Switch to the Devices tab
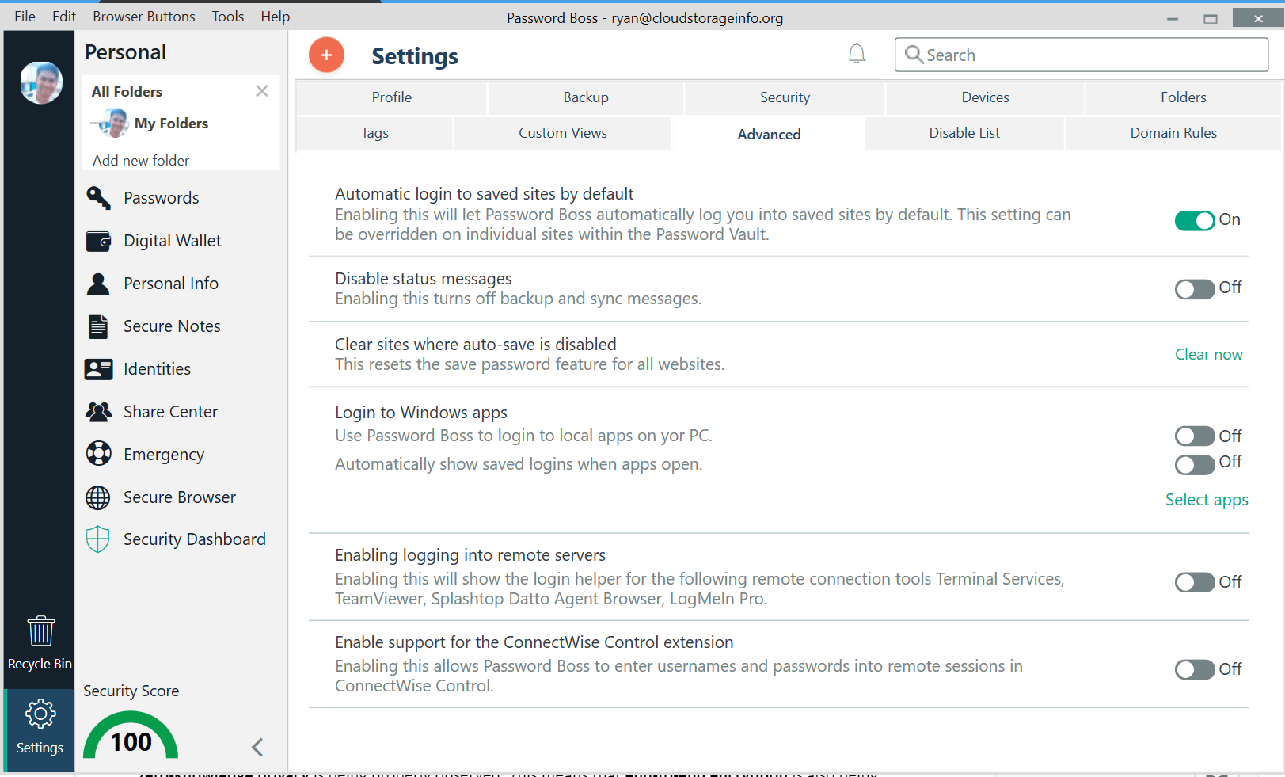 [x=985, y=97]
